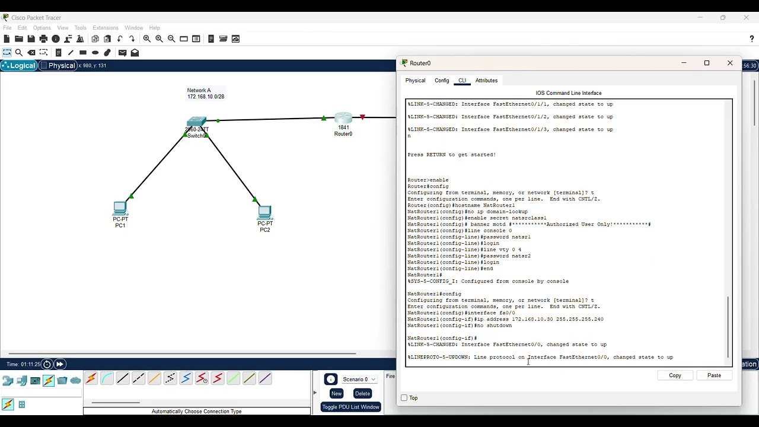Image resolution: width=759 pixels, height=427 pixels.
Task: Click the connection list horizontal scrollbar
Action: click(x=116, y=402)
